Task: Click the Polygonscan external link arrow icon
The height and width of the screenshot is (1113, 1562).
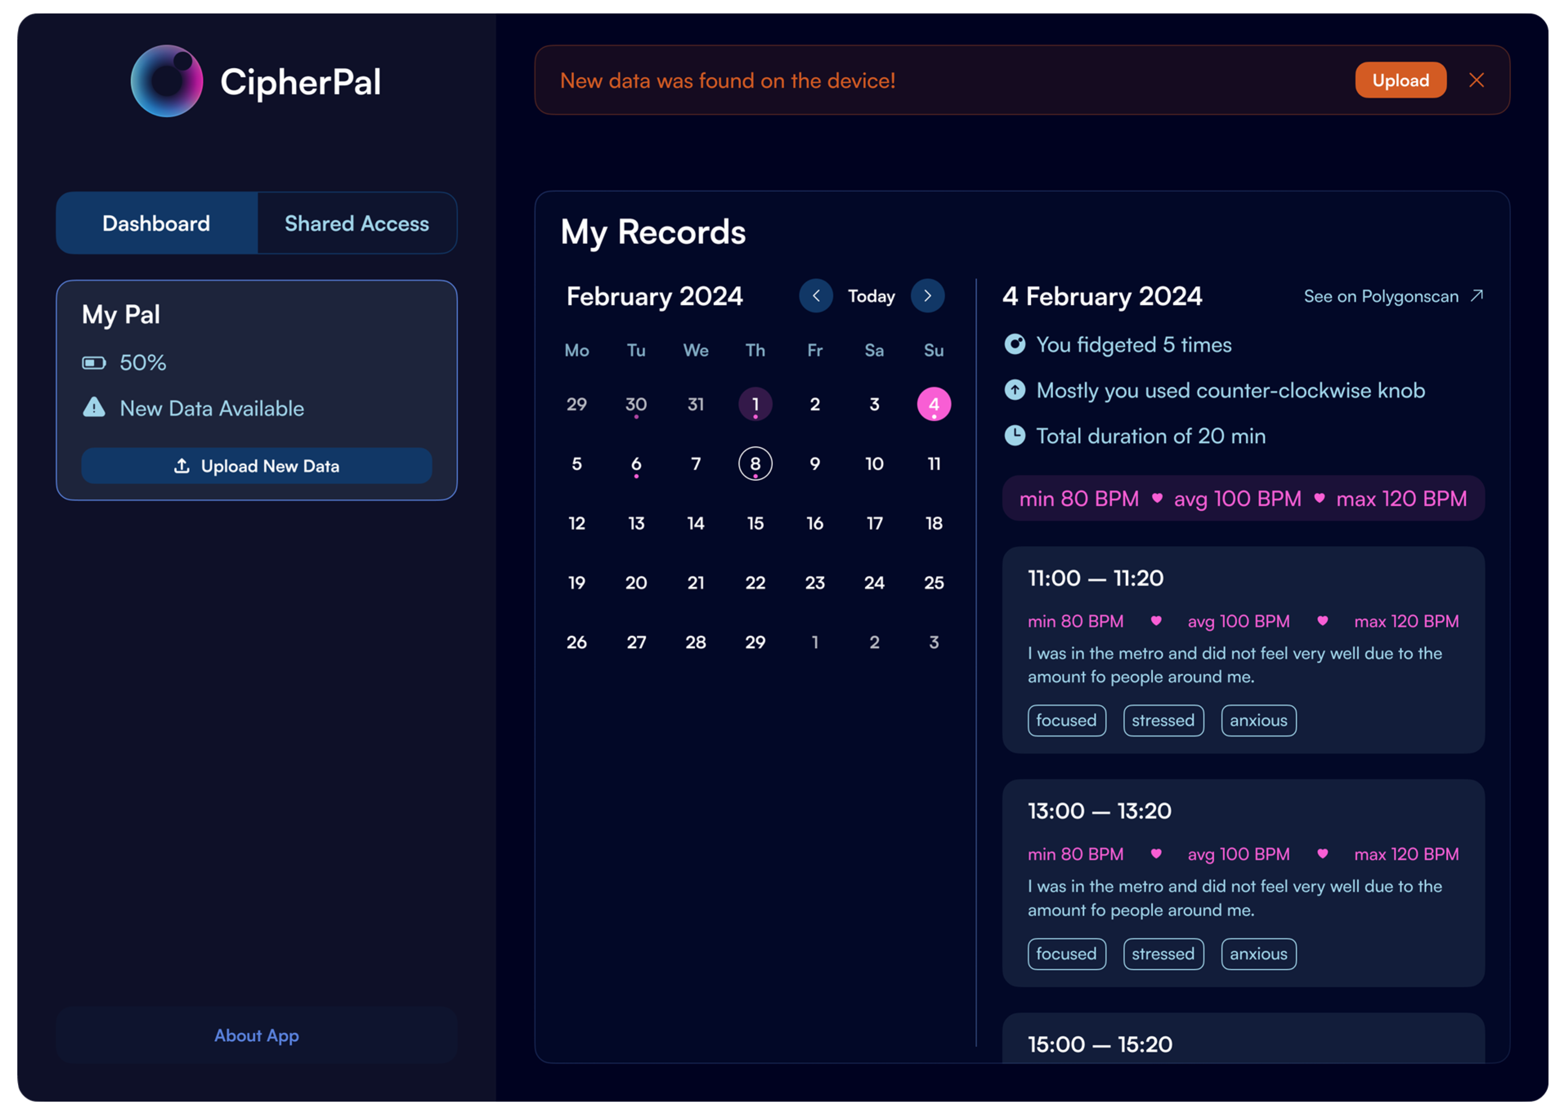Action: click(1477, 295)
